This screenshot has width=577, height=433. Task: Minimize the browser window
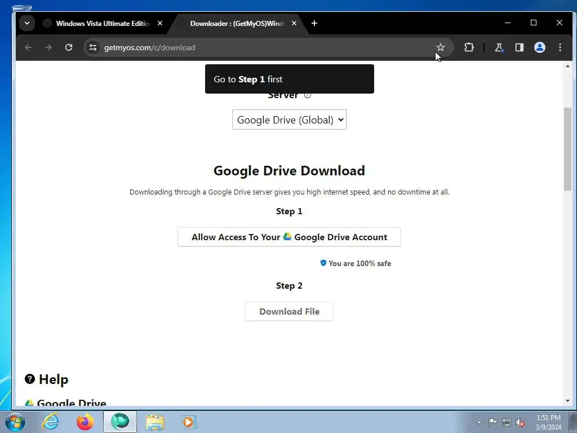point(508,23)
